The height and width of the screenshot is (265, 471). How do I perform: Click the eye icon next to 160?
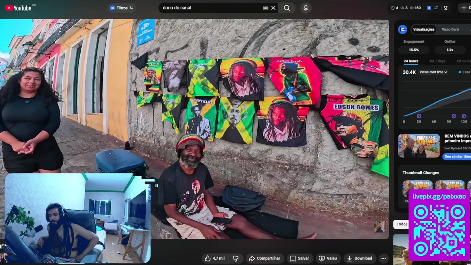pos(412,8)
